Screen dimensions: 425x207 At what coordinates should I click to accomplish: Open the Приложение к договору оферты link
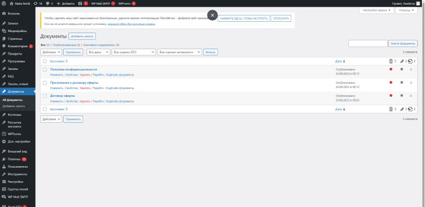coord(73,82)
